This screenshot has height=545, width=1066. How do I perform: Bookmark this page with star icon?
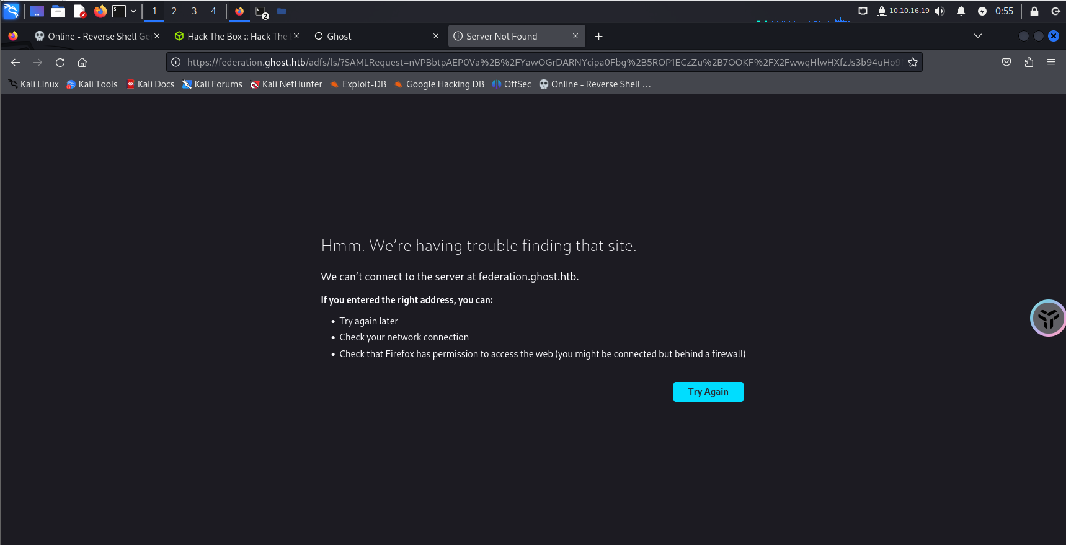[x=913, y=63]
